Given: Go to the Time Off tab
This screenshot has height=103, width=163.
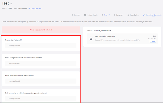Looking at the screenshot, I should (x=106, y=15).
